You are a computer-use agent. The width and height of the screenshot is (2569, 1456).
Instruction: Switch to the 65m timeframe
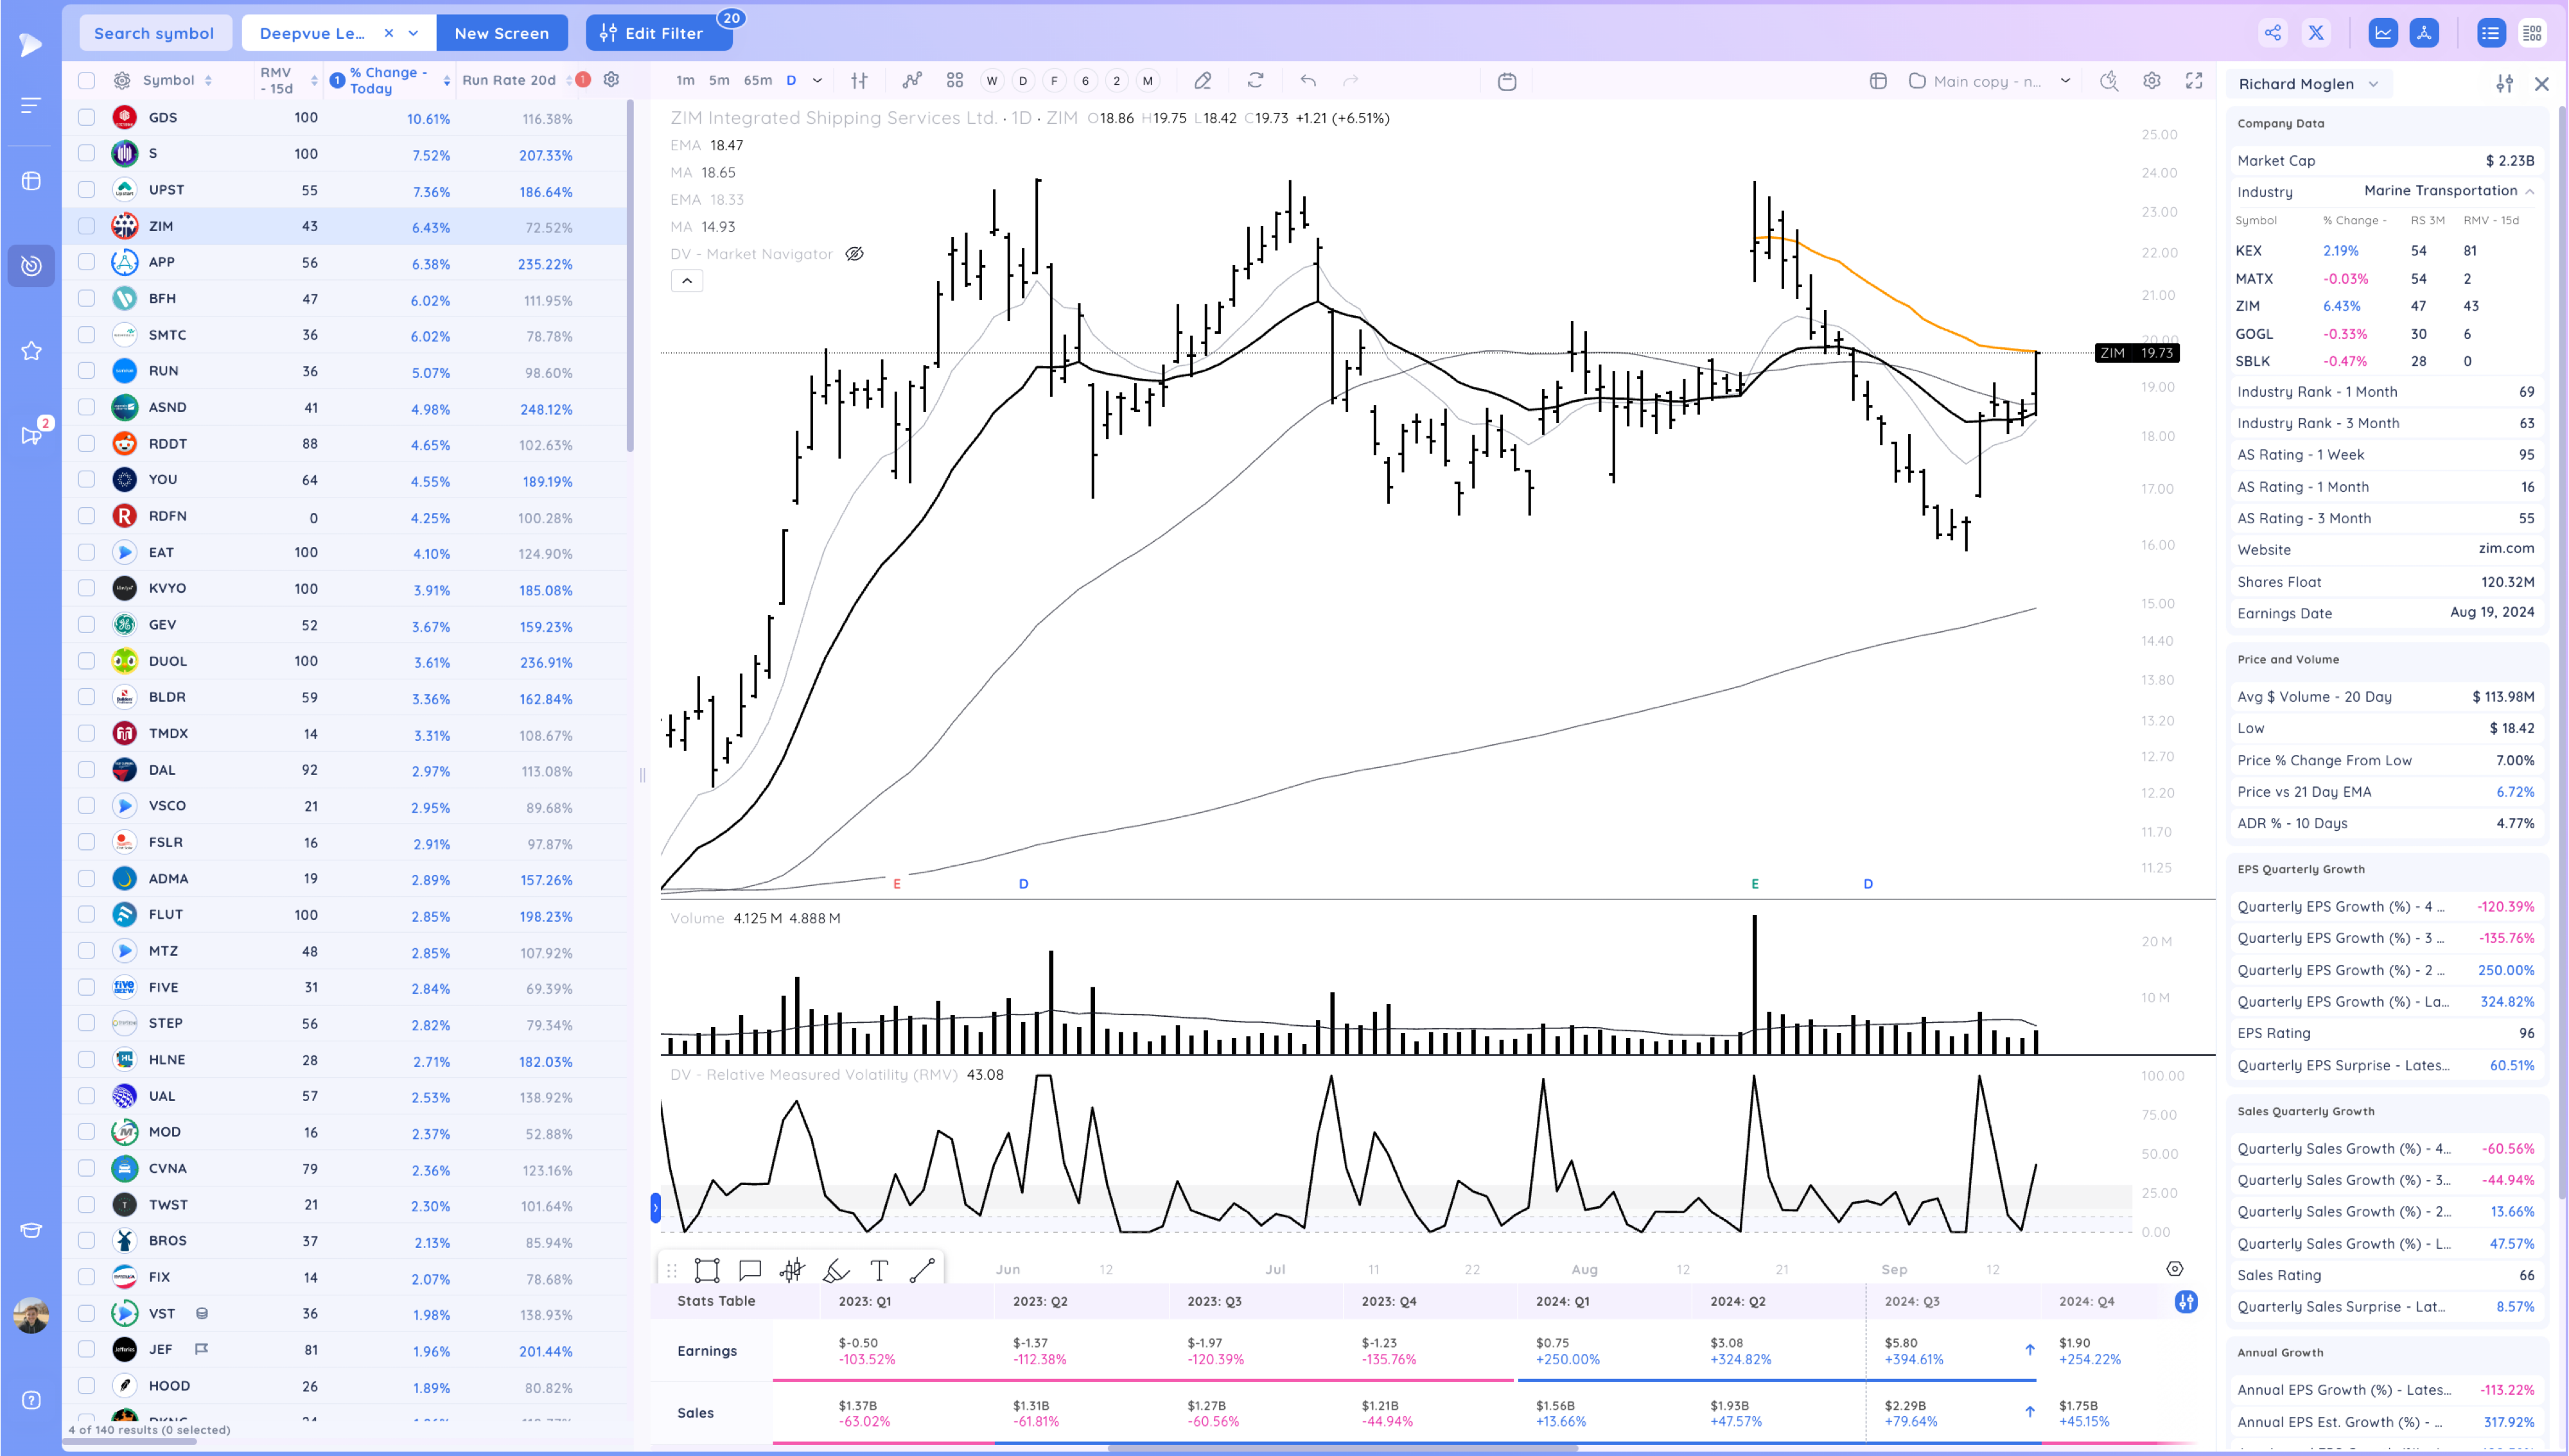point(757,81)
